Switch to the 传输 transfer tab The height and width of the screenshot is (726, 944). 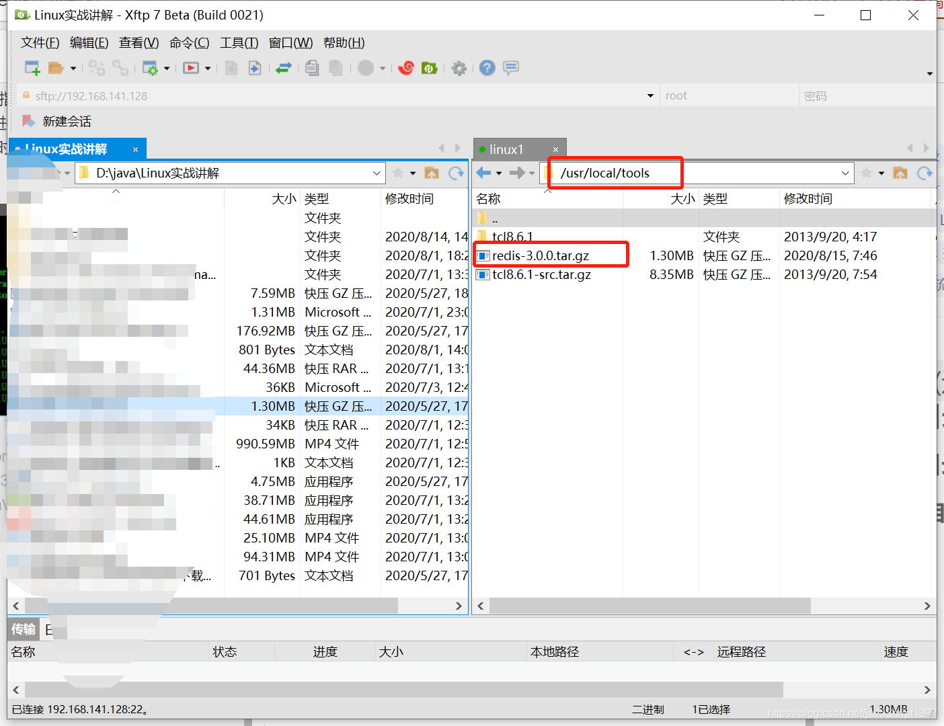pos(24,630)
